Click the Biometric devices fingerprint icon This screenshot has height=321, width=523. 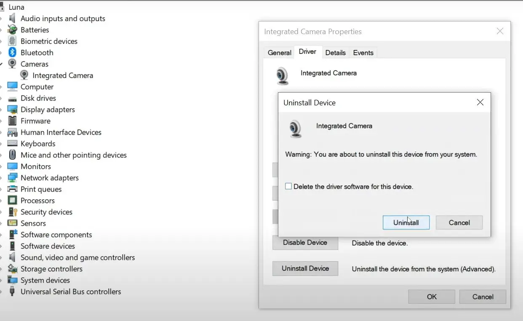[x=12, y=41]
